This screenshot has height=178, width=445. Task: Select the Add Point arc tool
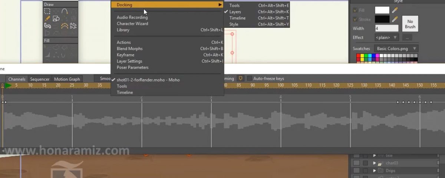[x=65, y=11]
